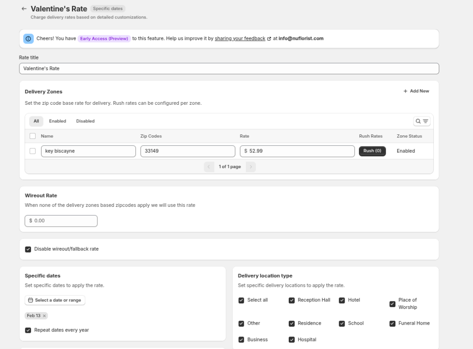
Task: Go to previous page of delivery zones
Action: coord(209,167)
